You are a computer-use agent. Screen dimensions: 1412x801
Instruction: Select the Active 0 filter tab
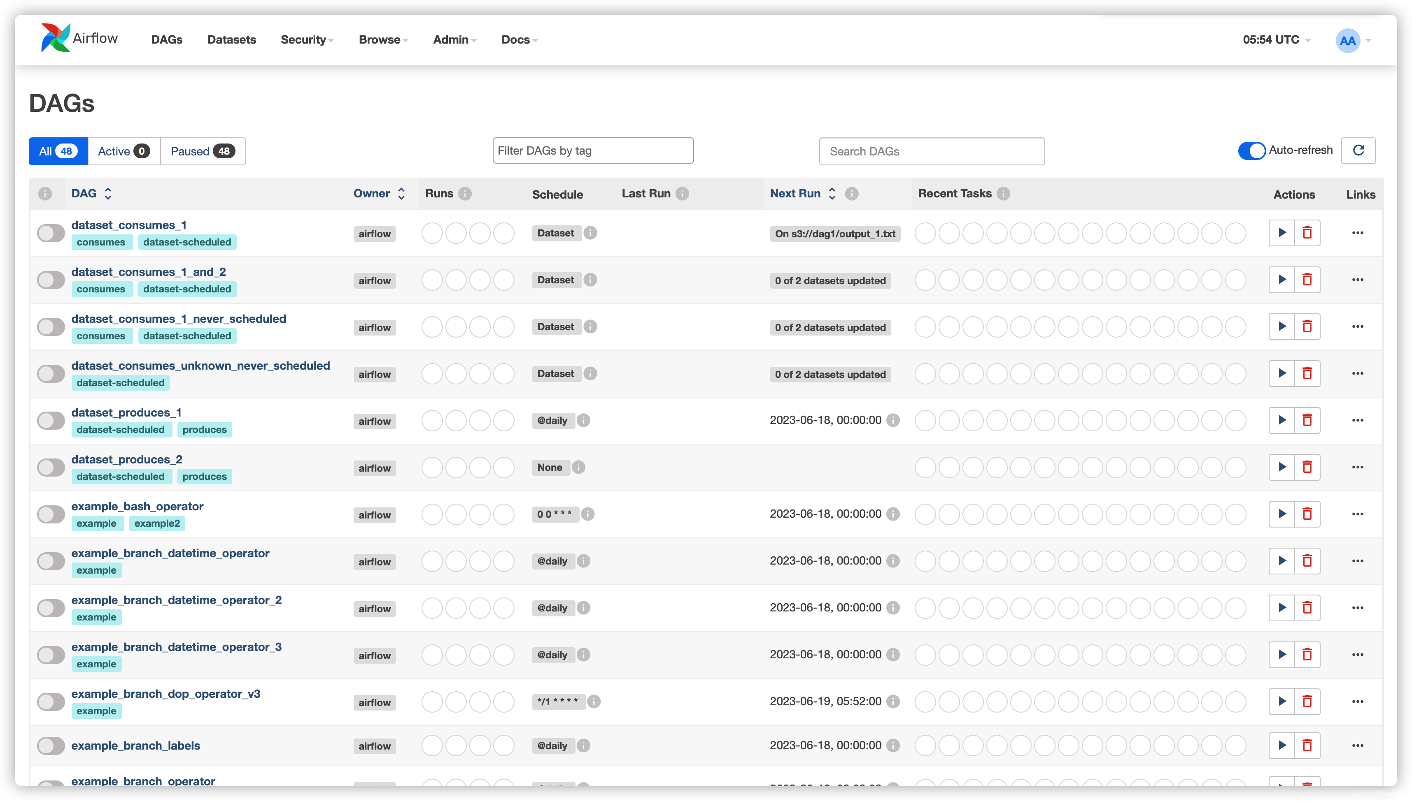[x=124, y=151]
